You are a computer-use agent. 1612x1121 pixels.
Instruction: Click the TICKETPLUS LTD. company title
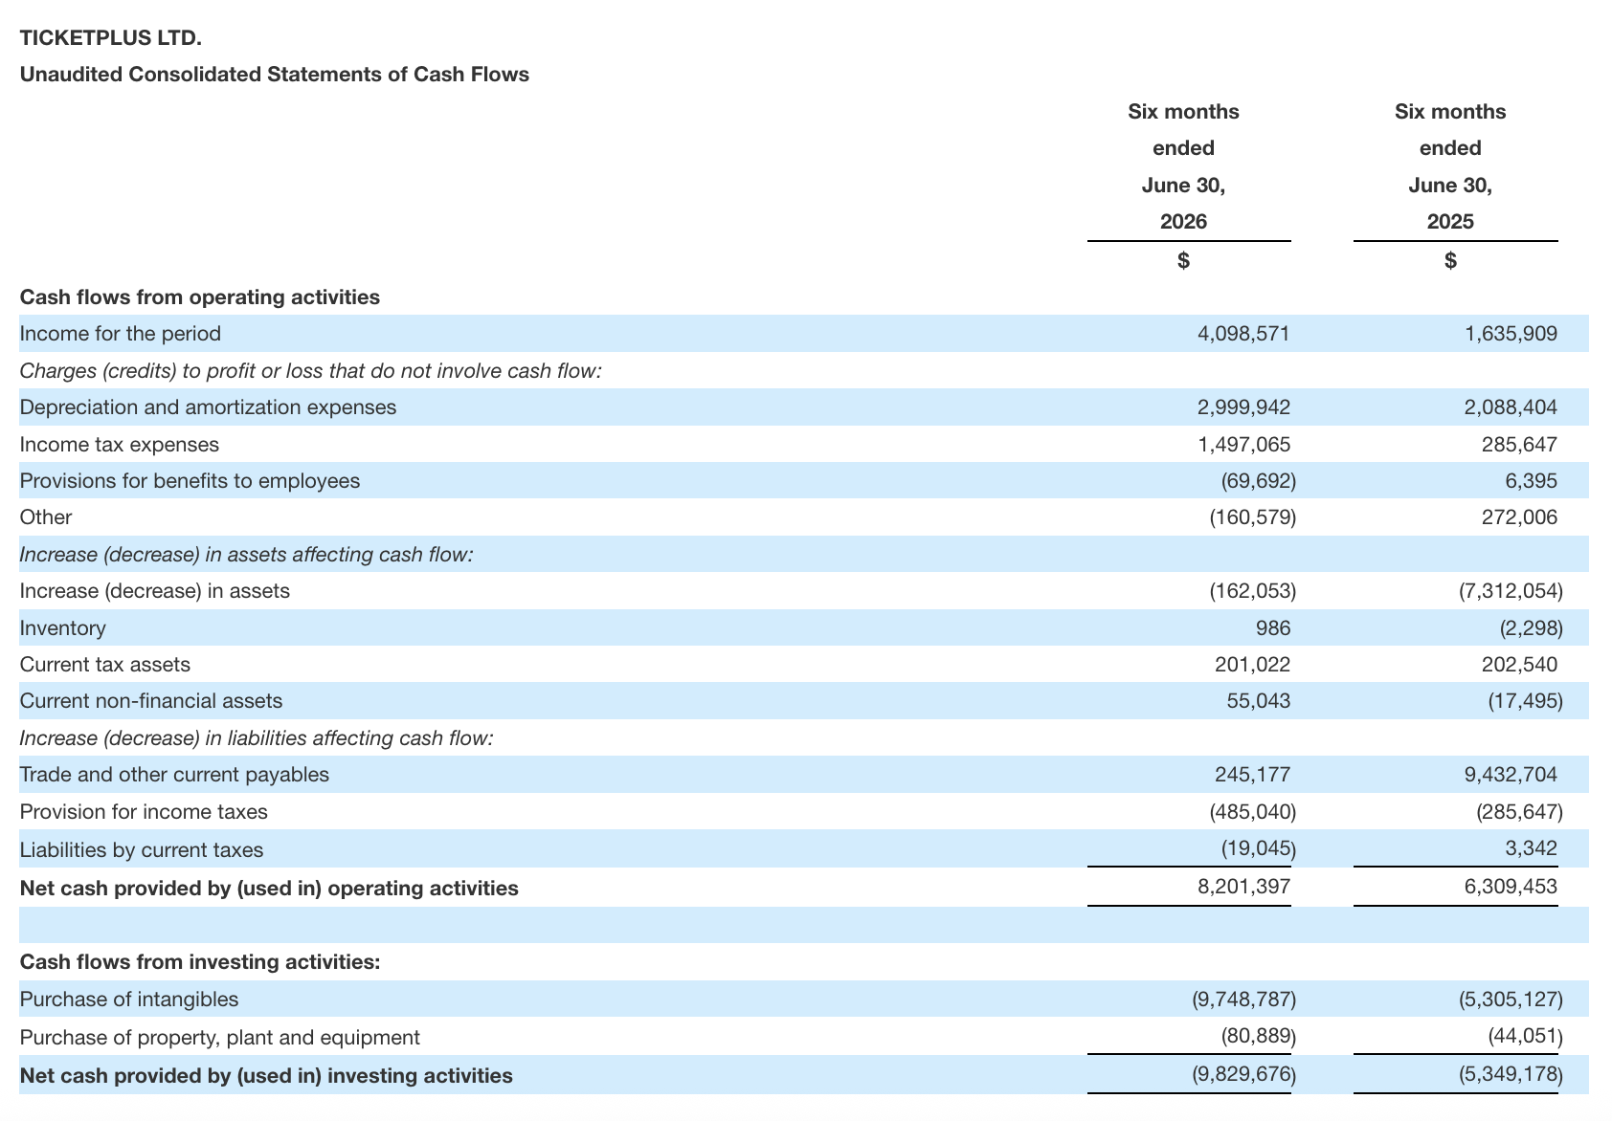pos(111,38)
